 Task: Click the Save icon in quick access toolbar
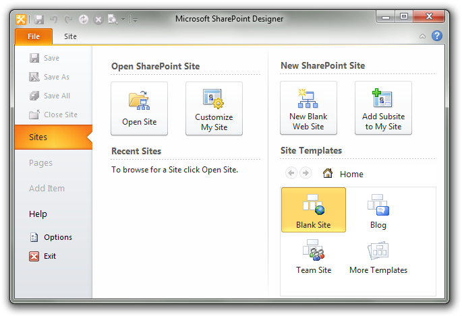tap(39, 20)
